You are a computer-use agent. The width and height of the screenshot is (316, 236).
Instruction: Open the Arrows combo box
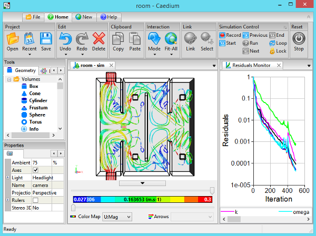192,217
